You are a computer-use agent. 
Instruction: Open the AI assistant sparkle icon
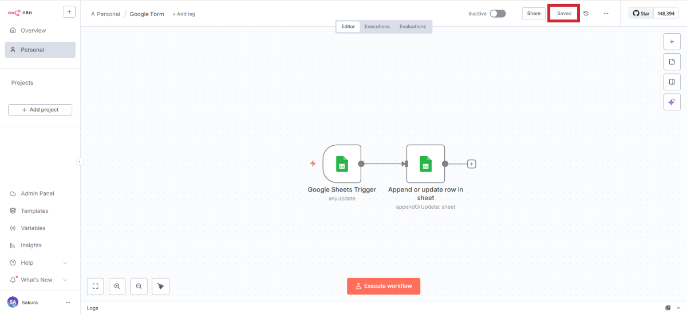(x=672, y=102)
